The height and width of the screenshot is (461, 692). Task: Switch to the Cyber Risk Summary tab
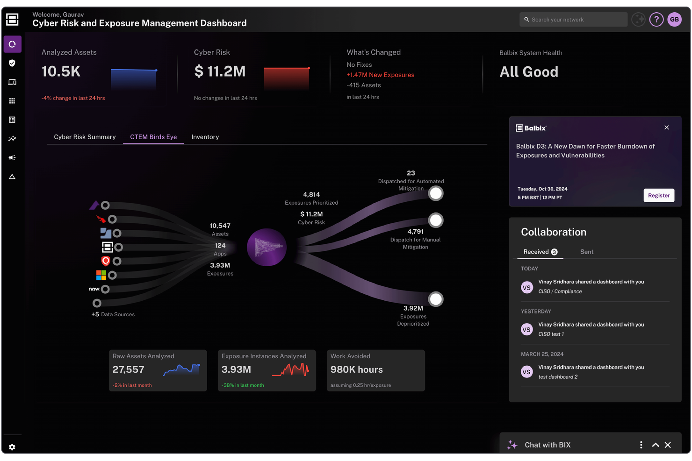pos(85,136)
